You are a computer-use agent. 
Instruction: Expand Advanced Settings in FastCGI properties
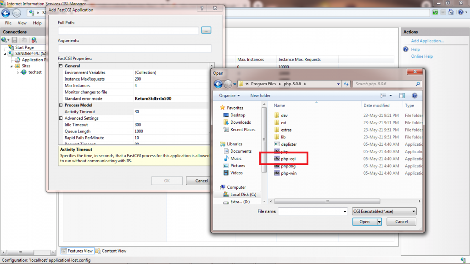pos(61,118)
